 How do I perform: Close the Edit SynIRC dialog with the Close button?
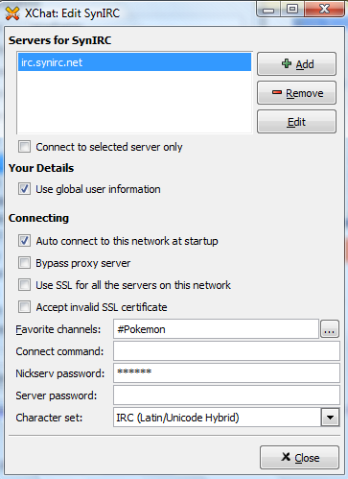tap(299, 458)
